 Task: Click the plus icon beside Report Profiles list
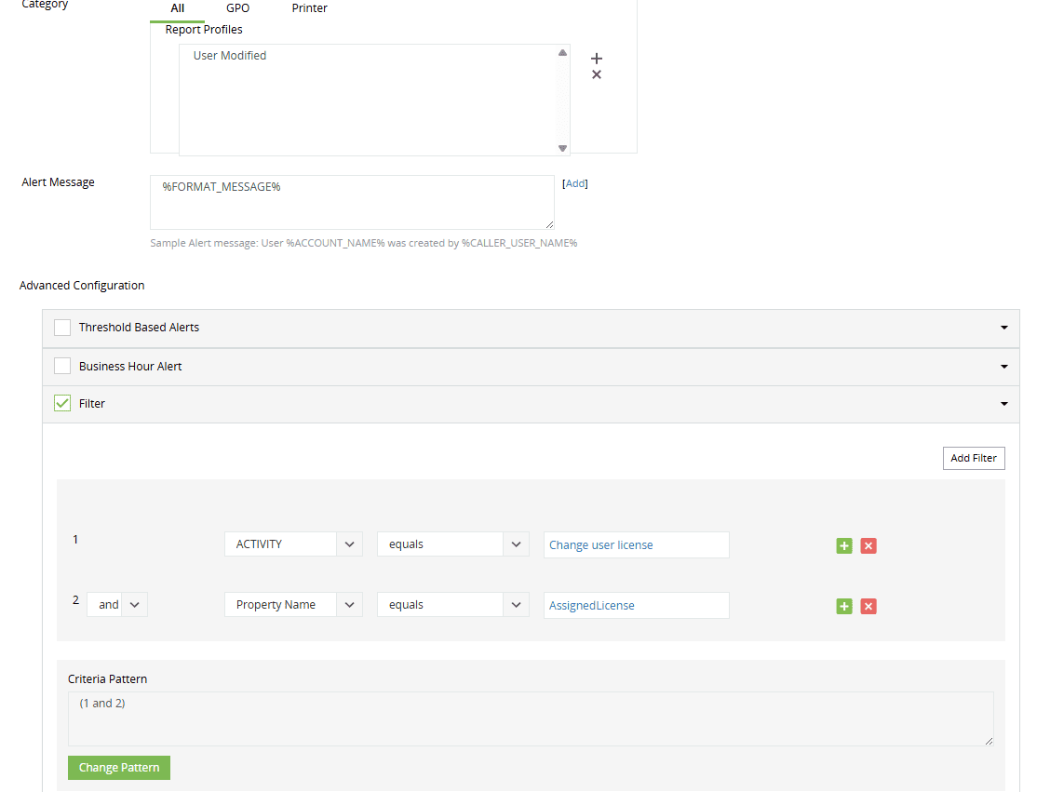(597, 59)
